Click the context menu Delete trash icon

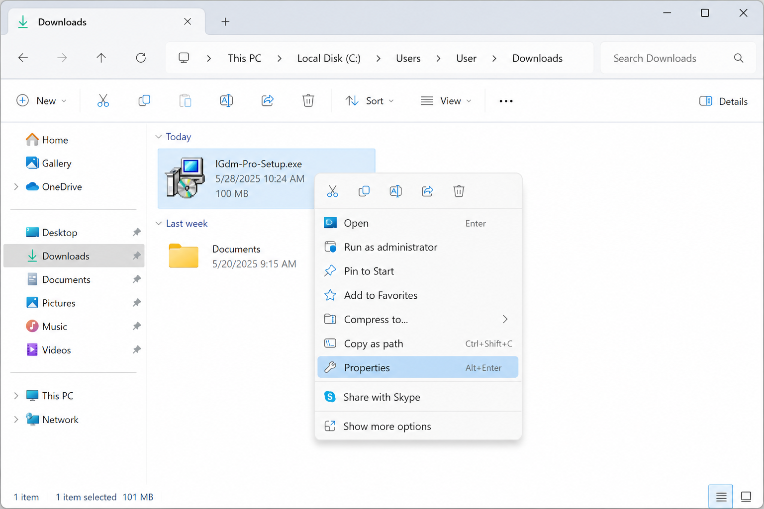tap(459, 191)
